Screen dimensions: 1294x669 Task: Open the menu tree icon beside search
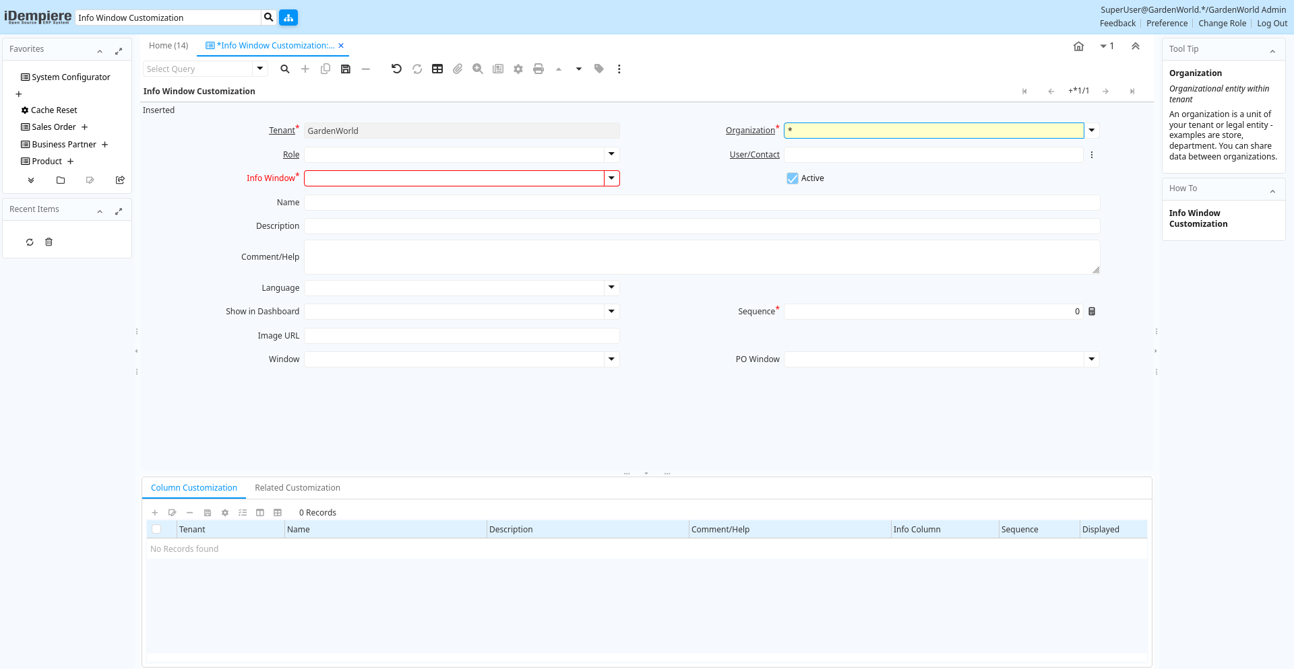[x=288, y=17]
